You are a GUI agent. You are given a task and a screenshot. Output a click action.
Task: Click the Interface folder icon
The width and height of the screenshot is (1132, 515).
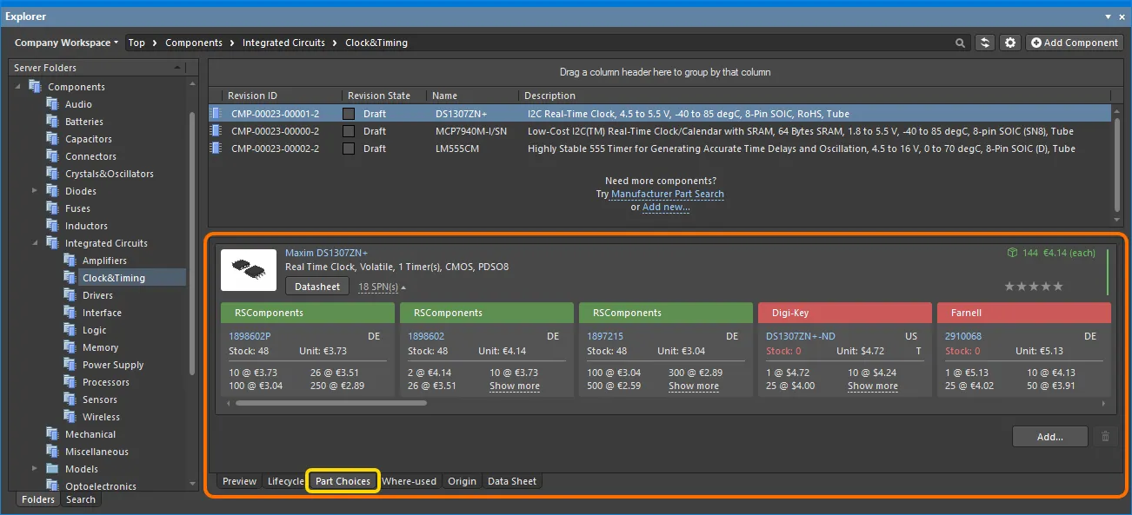pos(70,313)
